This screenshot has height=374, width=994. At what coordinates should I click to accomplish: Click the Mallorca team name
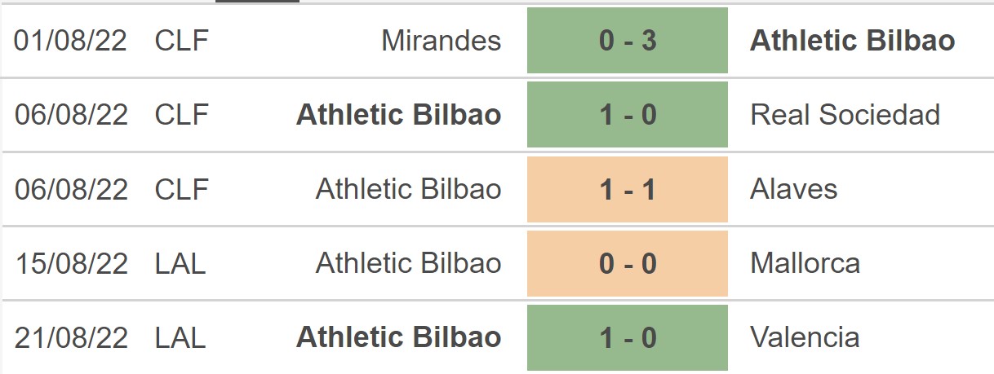[x=805, y=263]
